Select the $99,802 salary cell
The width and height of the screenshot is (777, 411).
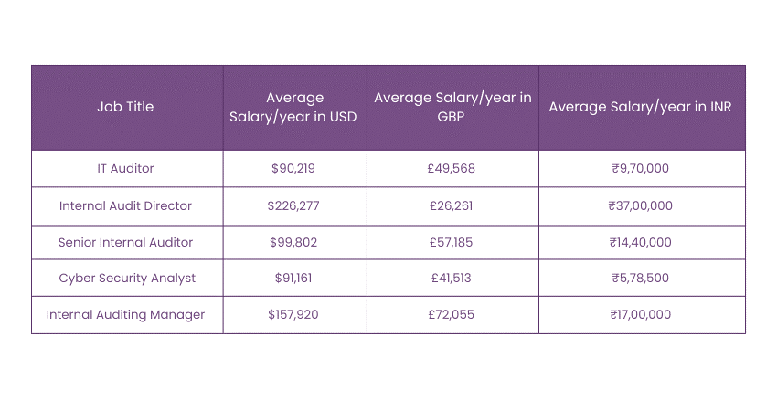(294, 242)
